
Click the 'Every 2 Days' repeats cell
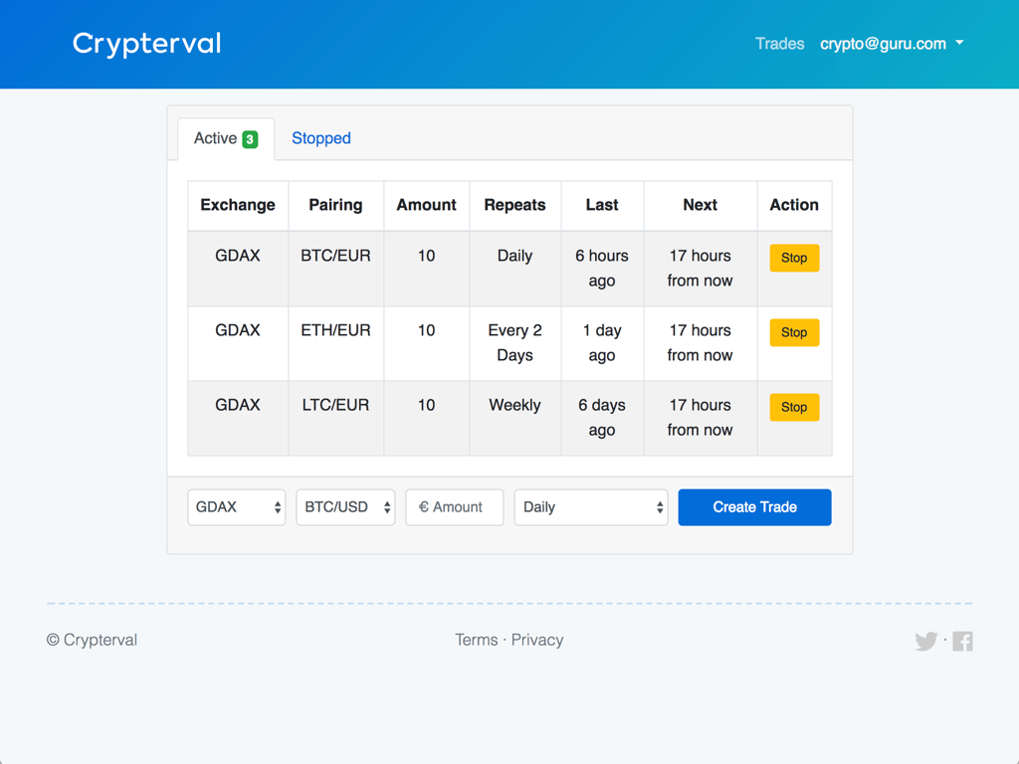pyautogui.click(x=514, y=343)
